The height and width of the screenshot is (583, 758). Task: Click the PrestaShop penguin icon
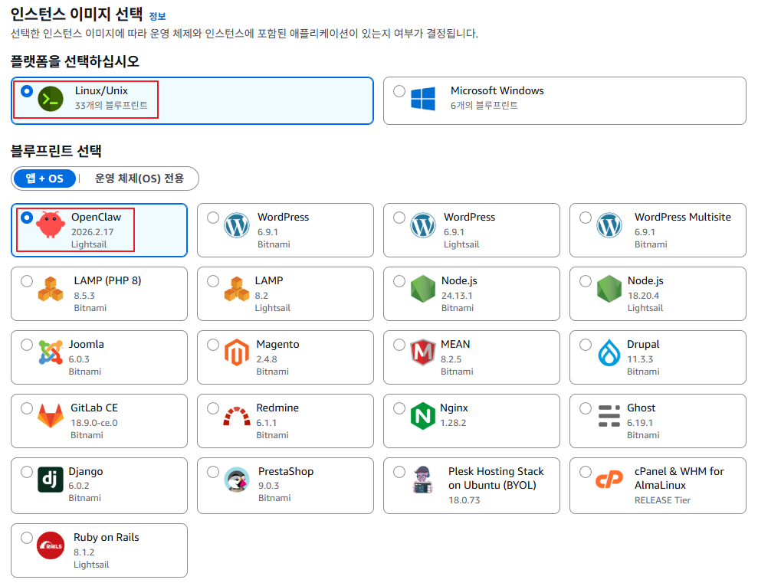(237, 480)
